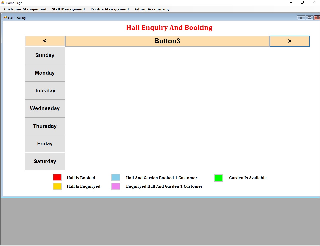This screenshot has width=320, height=246.
Task: Click the yellow Hall Is Enquiryed swatch
Action: coord(57,186)
